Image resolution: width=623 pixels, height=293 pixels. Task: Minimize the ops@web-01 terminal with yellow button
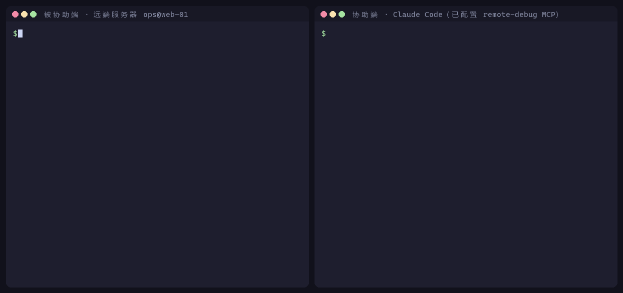pos(25,14)
